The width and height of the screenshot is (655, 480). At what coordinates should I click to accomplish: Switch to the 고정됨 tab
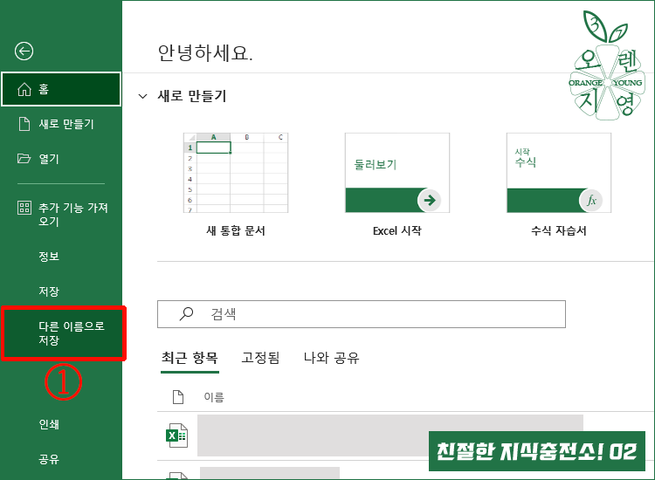[x=260, y=358]
